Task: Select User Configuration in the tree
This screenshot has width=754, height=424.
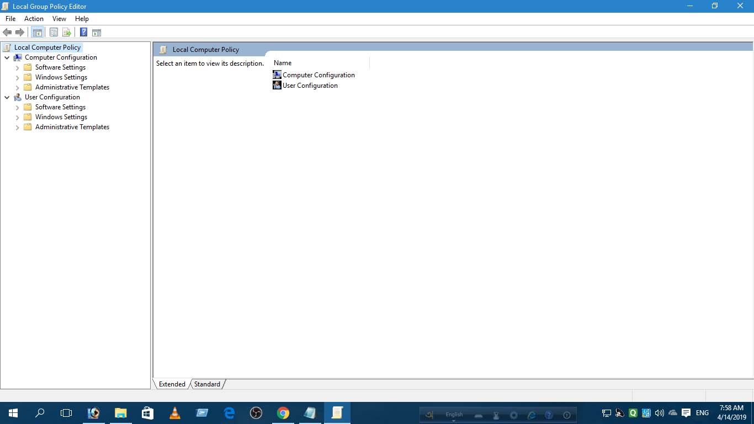Action: click(x=52, y=97)
